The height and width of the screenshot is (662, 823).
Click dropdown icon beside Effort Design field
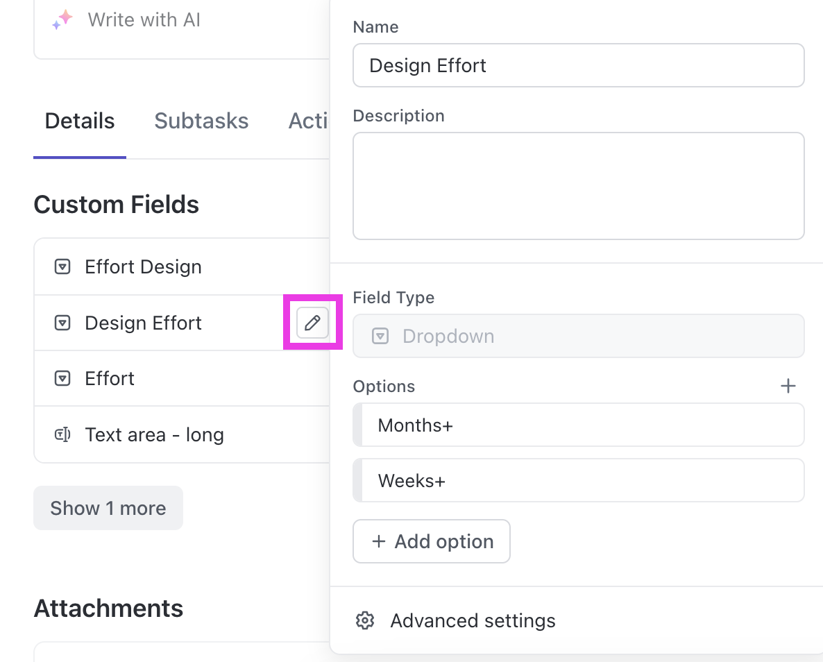62,267
